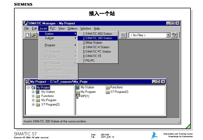Choose 3 Other Station
The image size is (203, 140).
point(98,43)
